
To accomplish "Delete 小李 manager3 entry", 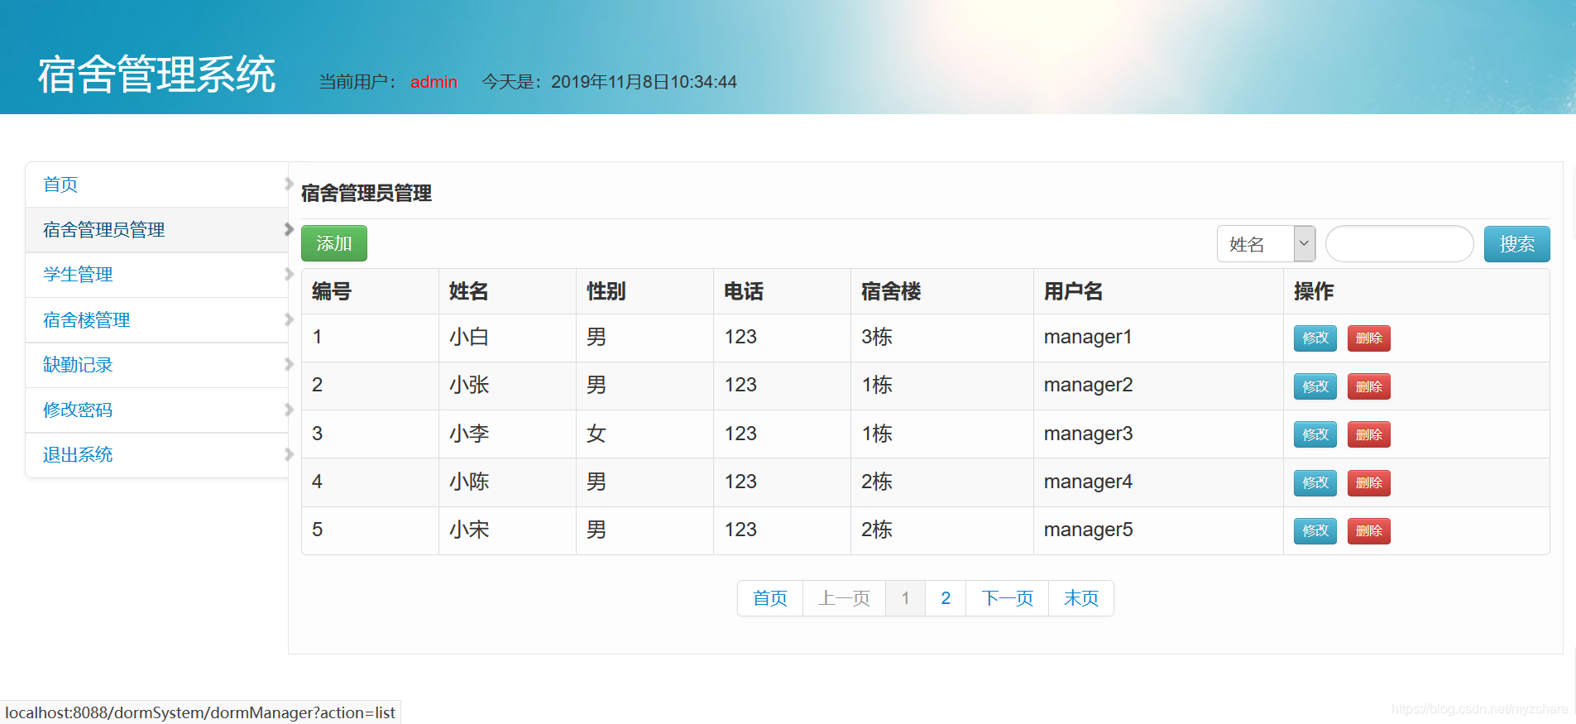I will (1368, 434).
